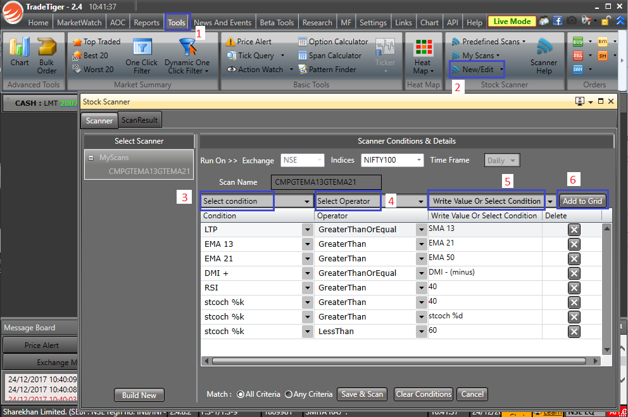Image resolution: width=628 pixels, height=417 pixels.
Task: Open the Price Alert tool in ribbon
Action: tap(249, 42)
